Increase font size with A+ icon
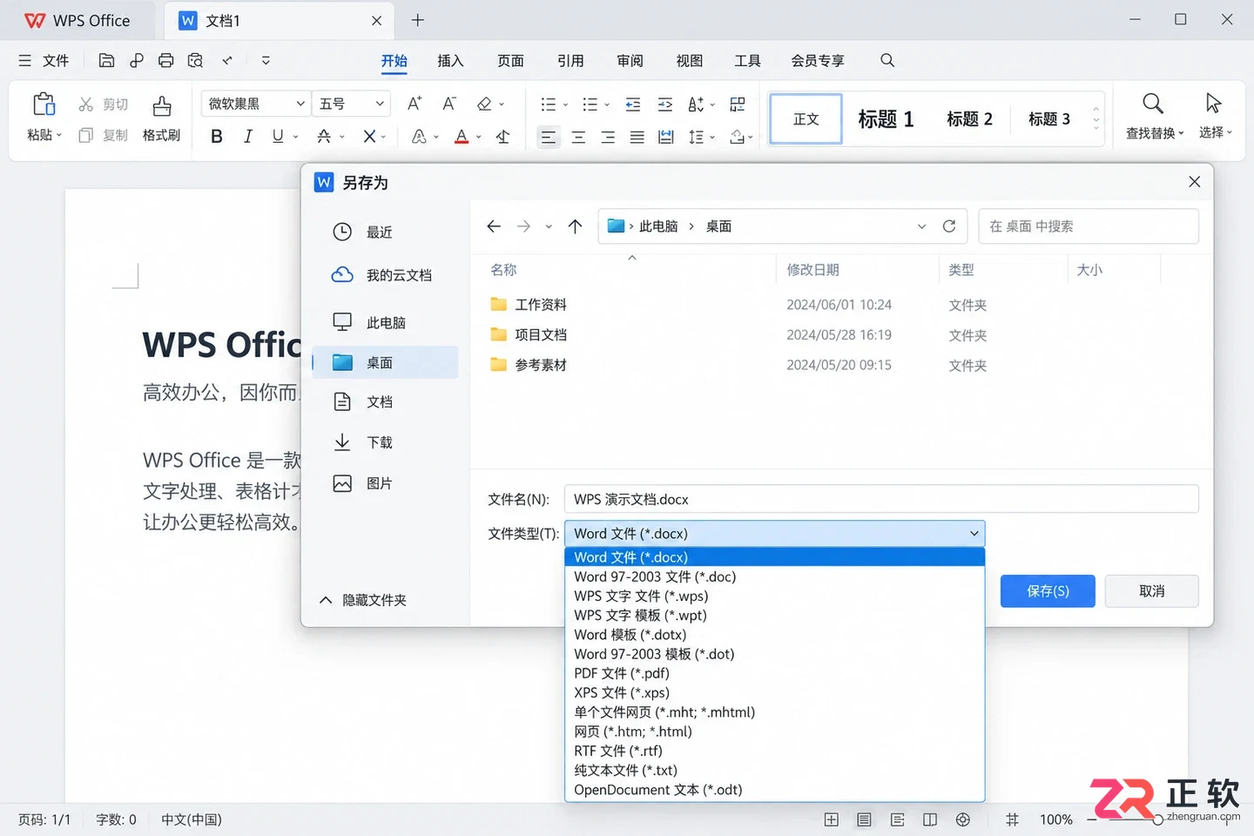This screenshot has width=1254, height=836. tap(415, 104)
